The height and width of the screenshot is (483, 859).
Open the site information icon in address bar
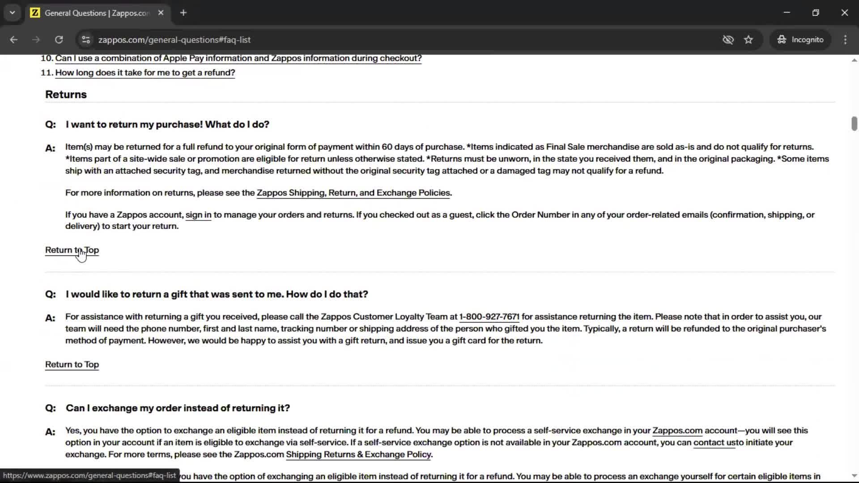coord(85,40)
